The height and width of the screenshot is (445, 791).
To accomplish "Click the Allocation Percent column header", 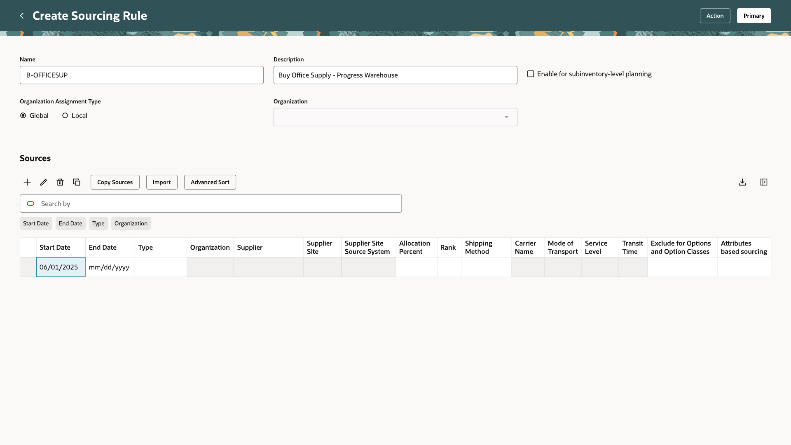I will click(x=417, y=247).
